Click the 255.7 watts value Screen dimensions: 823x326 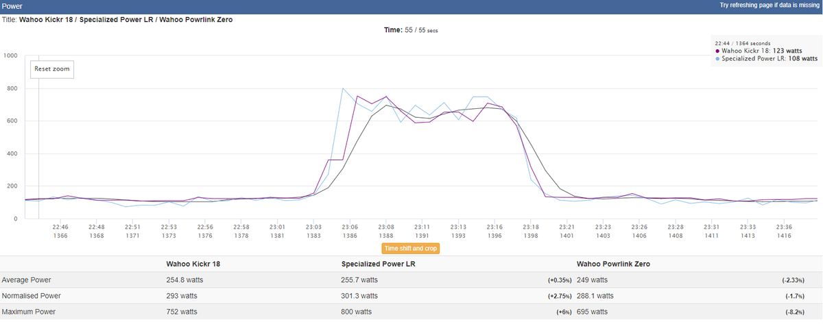(x=359, y=280)
